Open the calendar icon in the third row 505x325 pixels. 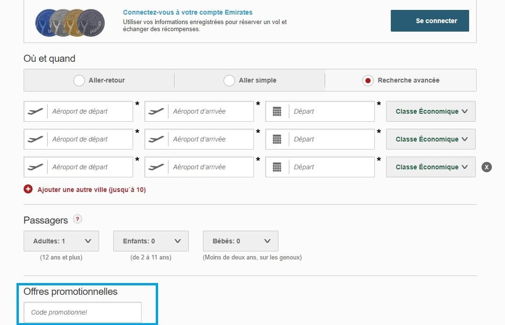(277, 167)
